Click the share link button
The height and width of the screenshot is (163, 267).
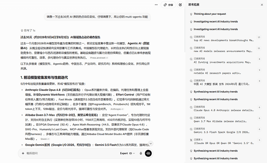tap(168, 5)
